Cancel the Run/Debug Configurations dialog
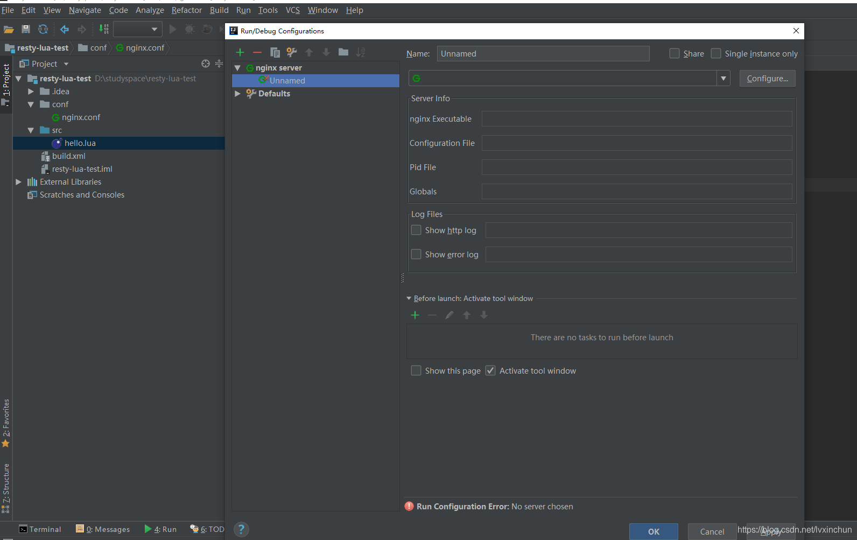Screen dimensions: 857x540 [712, 531]
